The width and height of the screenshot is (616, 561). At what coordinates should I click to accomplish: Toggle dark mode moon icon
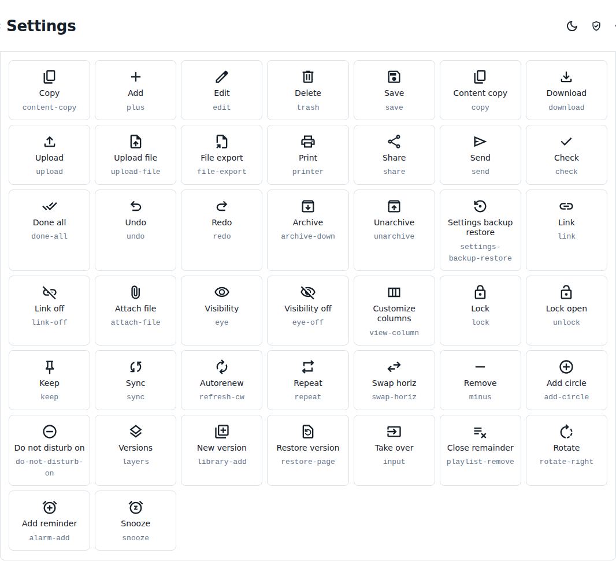point(572,27)
